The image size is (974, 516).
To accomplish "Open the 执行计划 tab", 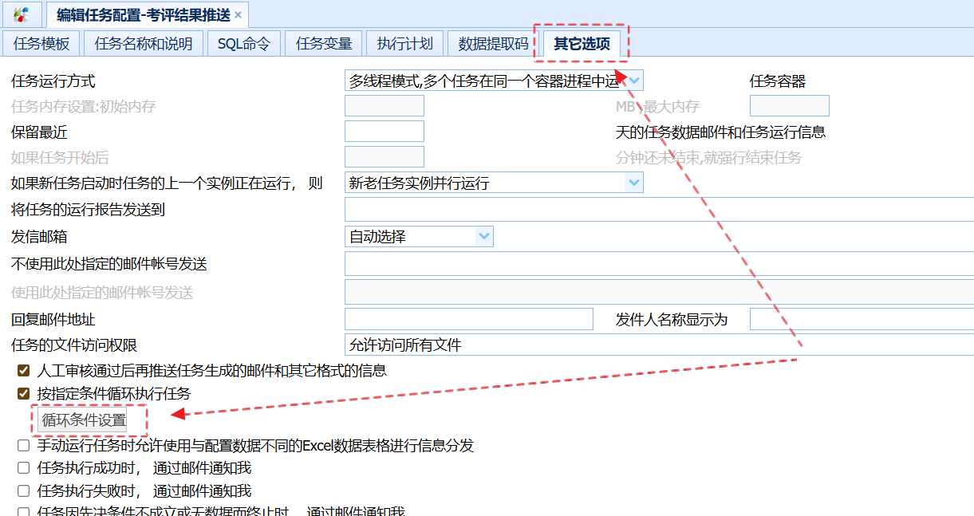I will coord(405,44).
